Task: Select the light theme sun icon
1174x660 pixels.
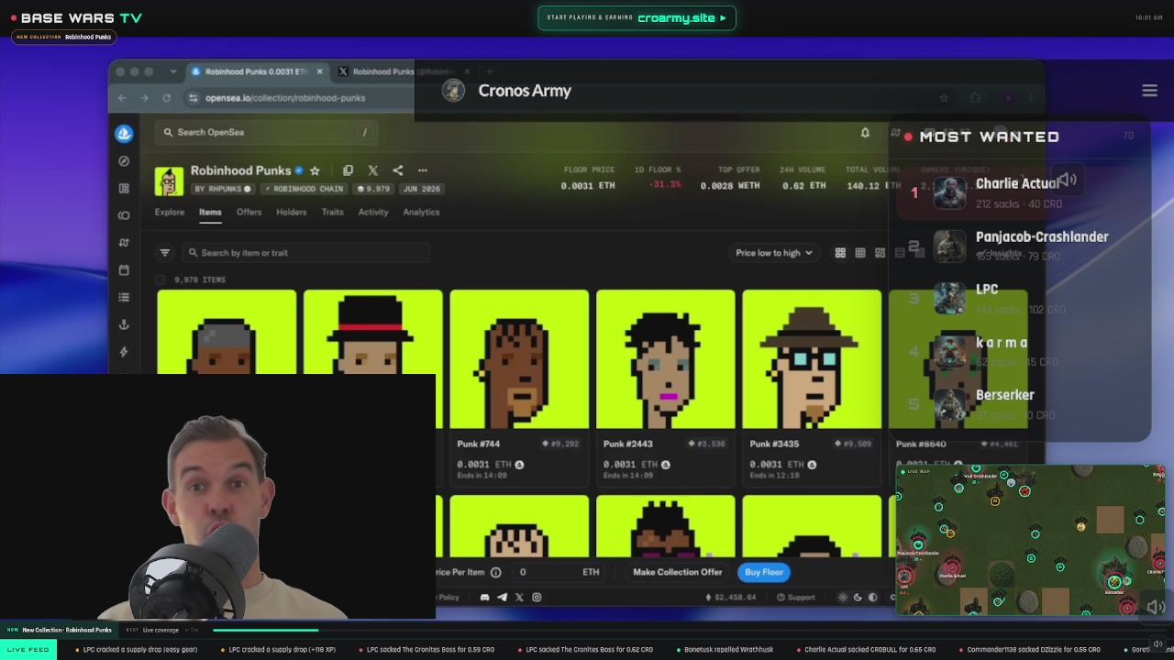Action: point(843,598)
